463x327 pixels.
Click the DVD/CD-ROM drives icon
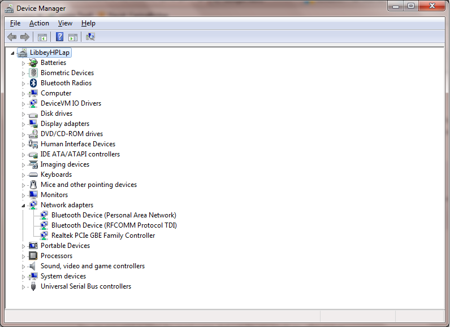[33, 134]
